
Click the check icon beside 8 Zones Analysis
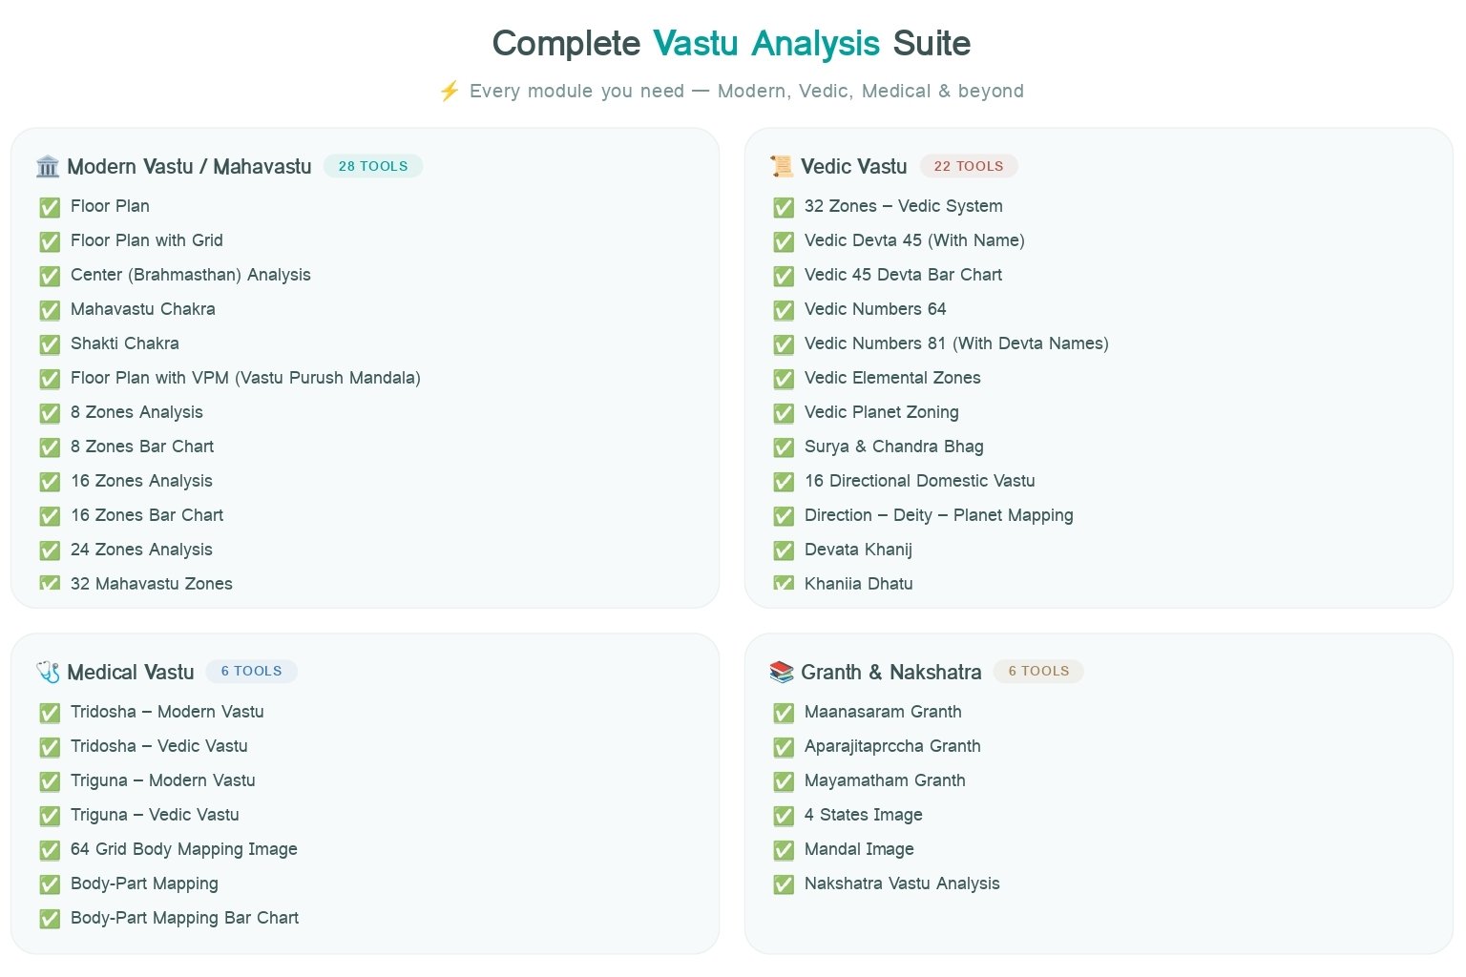50,413
